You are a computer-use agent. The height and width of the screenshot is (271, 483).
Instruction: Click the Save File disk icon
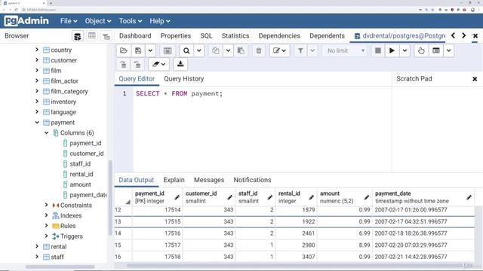(138, 50)
